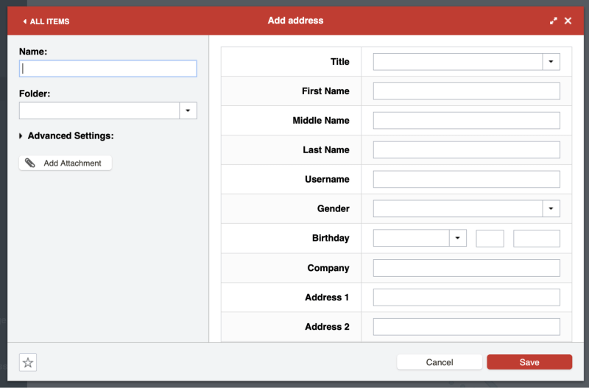Focus the Name input field
The height and width of the screenshot is (388, 589).
tap(107, 68)
